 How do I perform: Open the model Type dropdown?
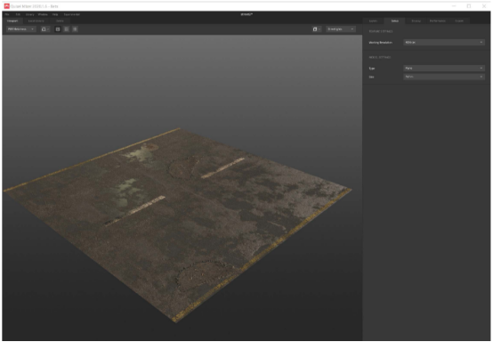(x=444, y=68)
